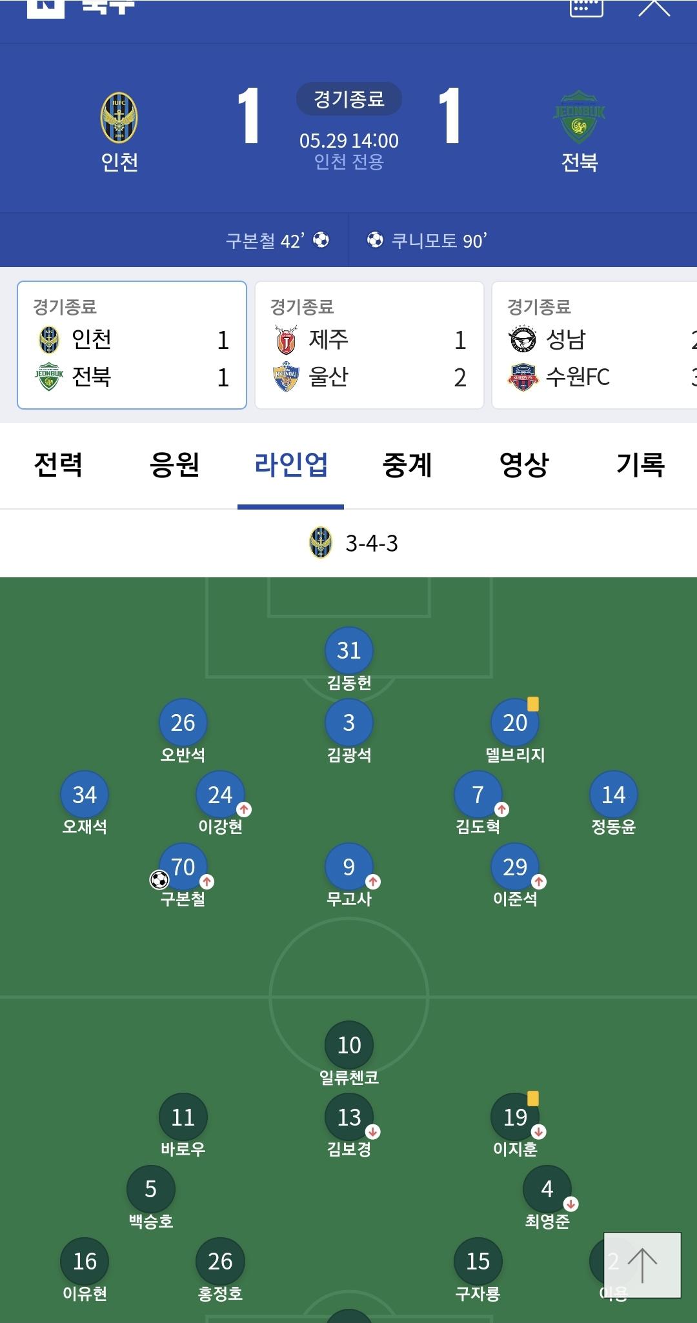Viewport: 697px width, 1323px height.
Task: Tap goal scorer 쿠니모토 90' entry
Action: (x=427, y=241)
